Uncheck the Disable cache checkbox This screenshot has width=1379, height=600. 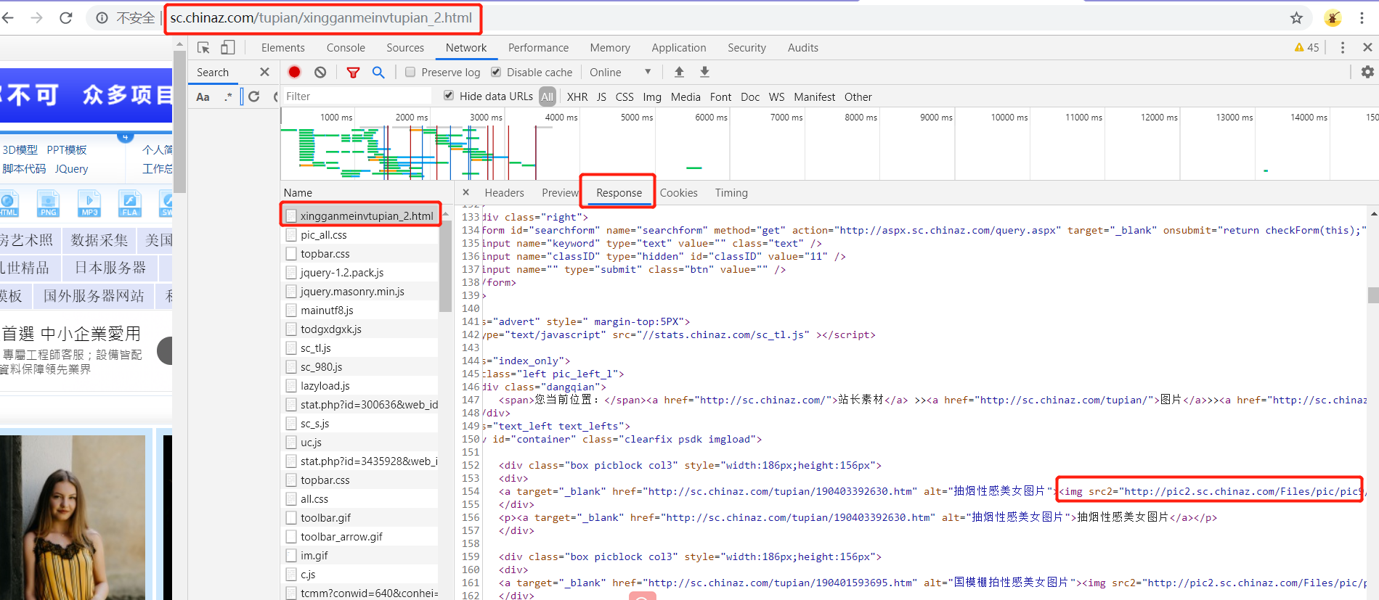496,72
